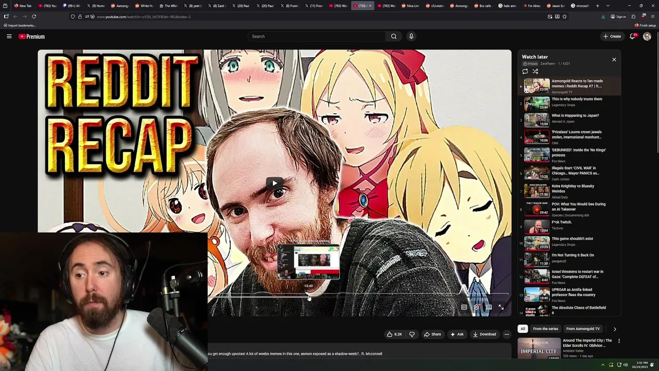Switch to the 'microsoft' browser tab

coord(580,6)
